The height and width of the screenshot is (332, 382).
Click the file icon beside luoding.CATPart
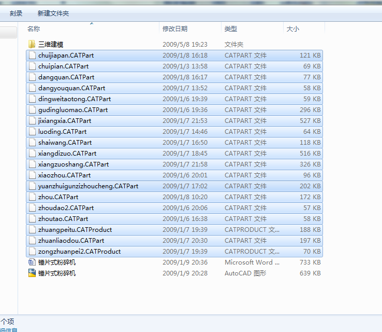32,132
